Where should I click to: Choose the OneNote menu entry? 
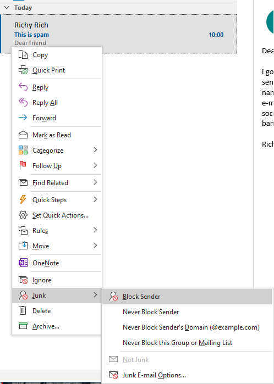(x=57, y=263)
